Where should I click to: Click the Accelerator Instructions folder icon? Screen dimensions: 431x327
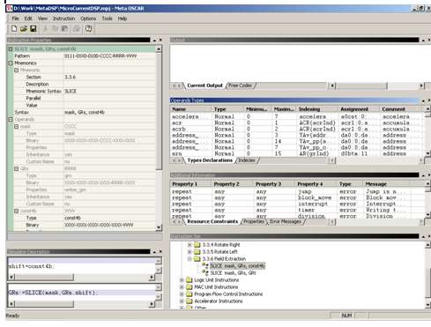189,301
